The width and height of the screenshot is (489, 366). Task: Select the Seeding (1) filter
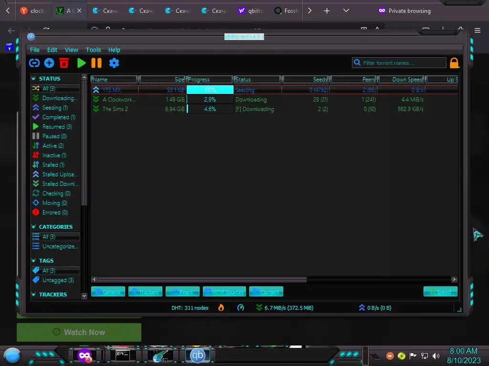[55, 108]
